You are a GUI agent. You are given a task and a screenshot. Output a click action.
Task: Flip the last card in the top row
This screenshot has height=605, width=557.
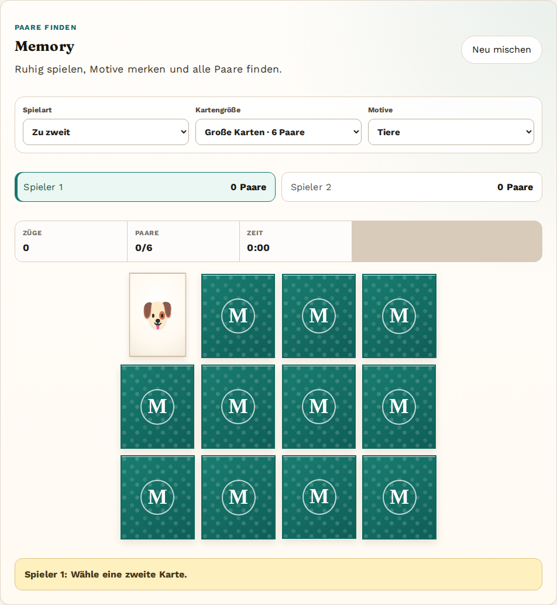399,316
